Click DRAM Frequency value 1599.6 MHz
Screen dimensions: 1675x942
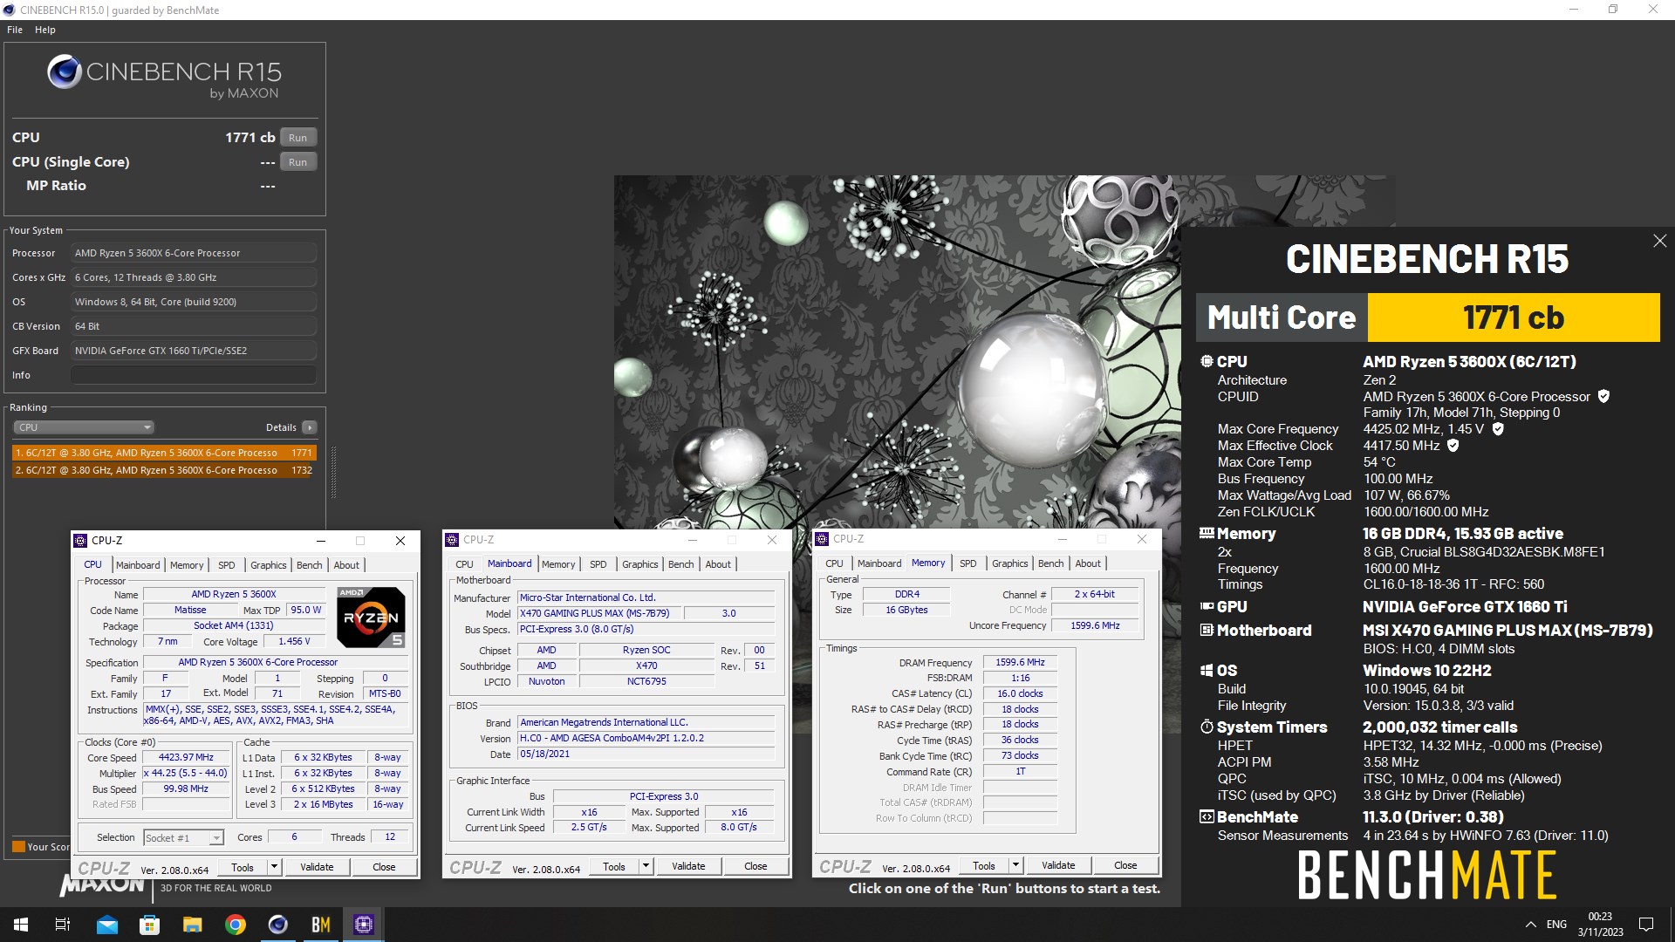pos(1020,663)
